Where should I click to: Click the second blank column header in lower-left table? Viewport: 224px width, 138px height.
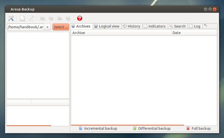coord(50,103)
